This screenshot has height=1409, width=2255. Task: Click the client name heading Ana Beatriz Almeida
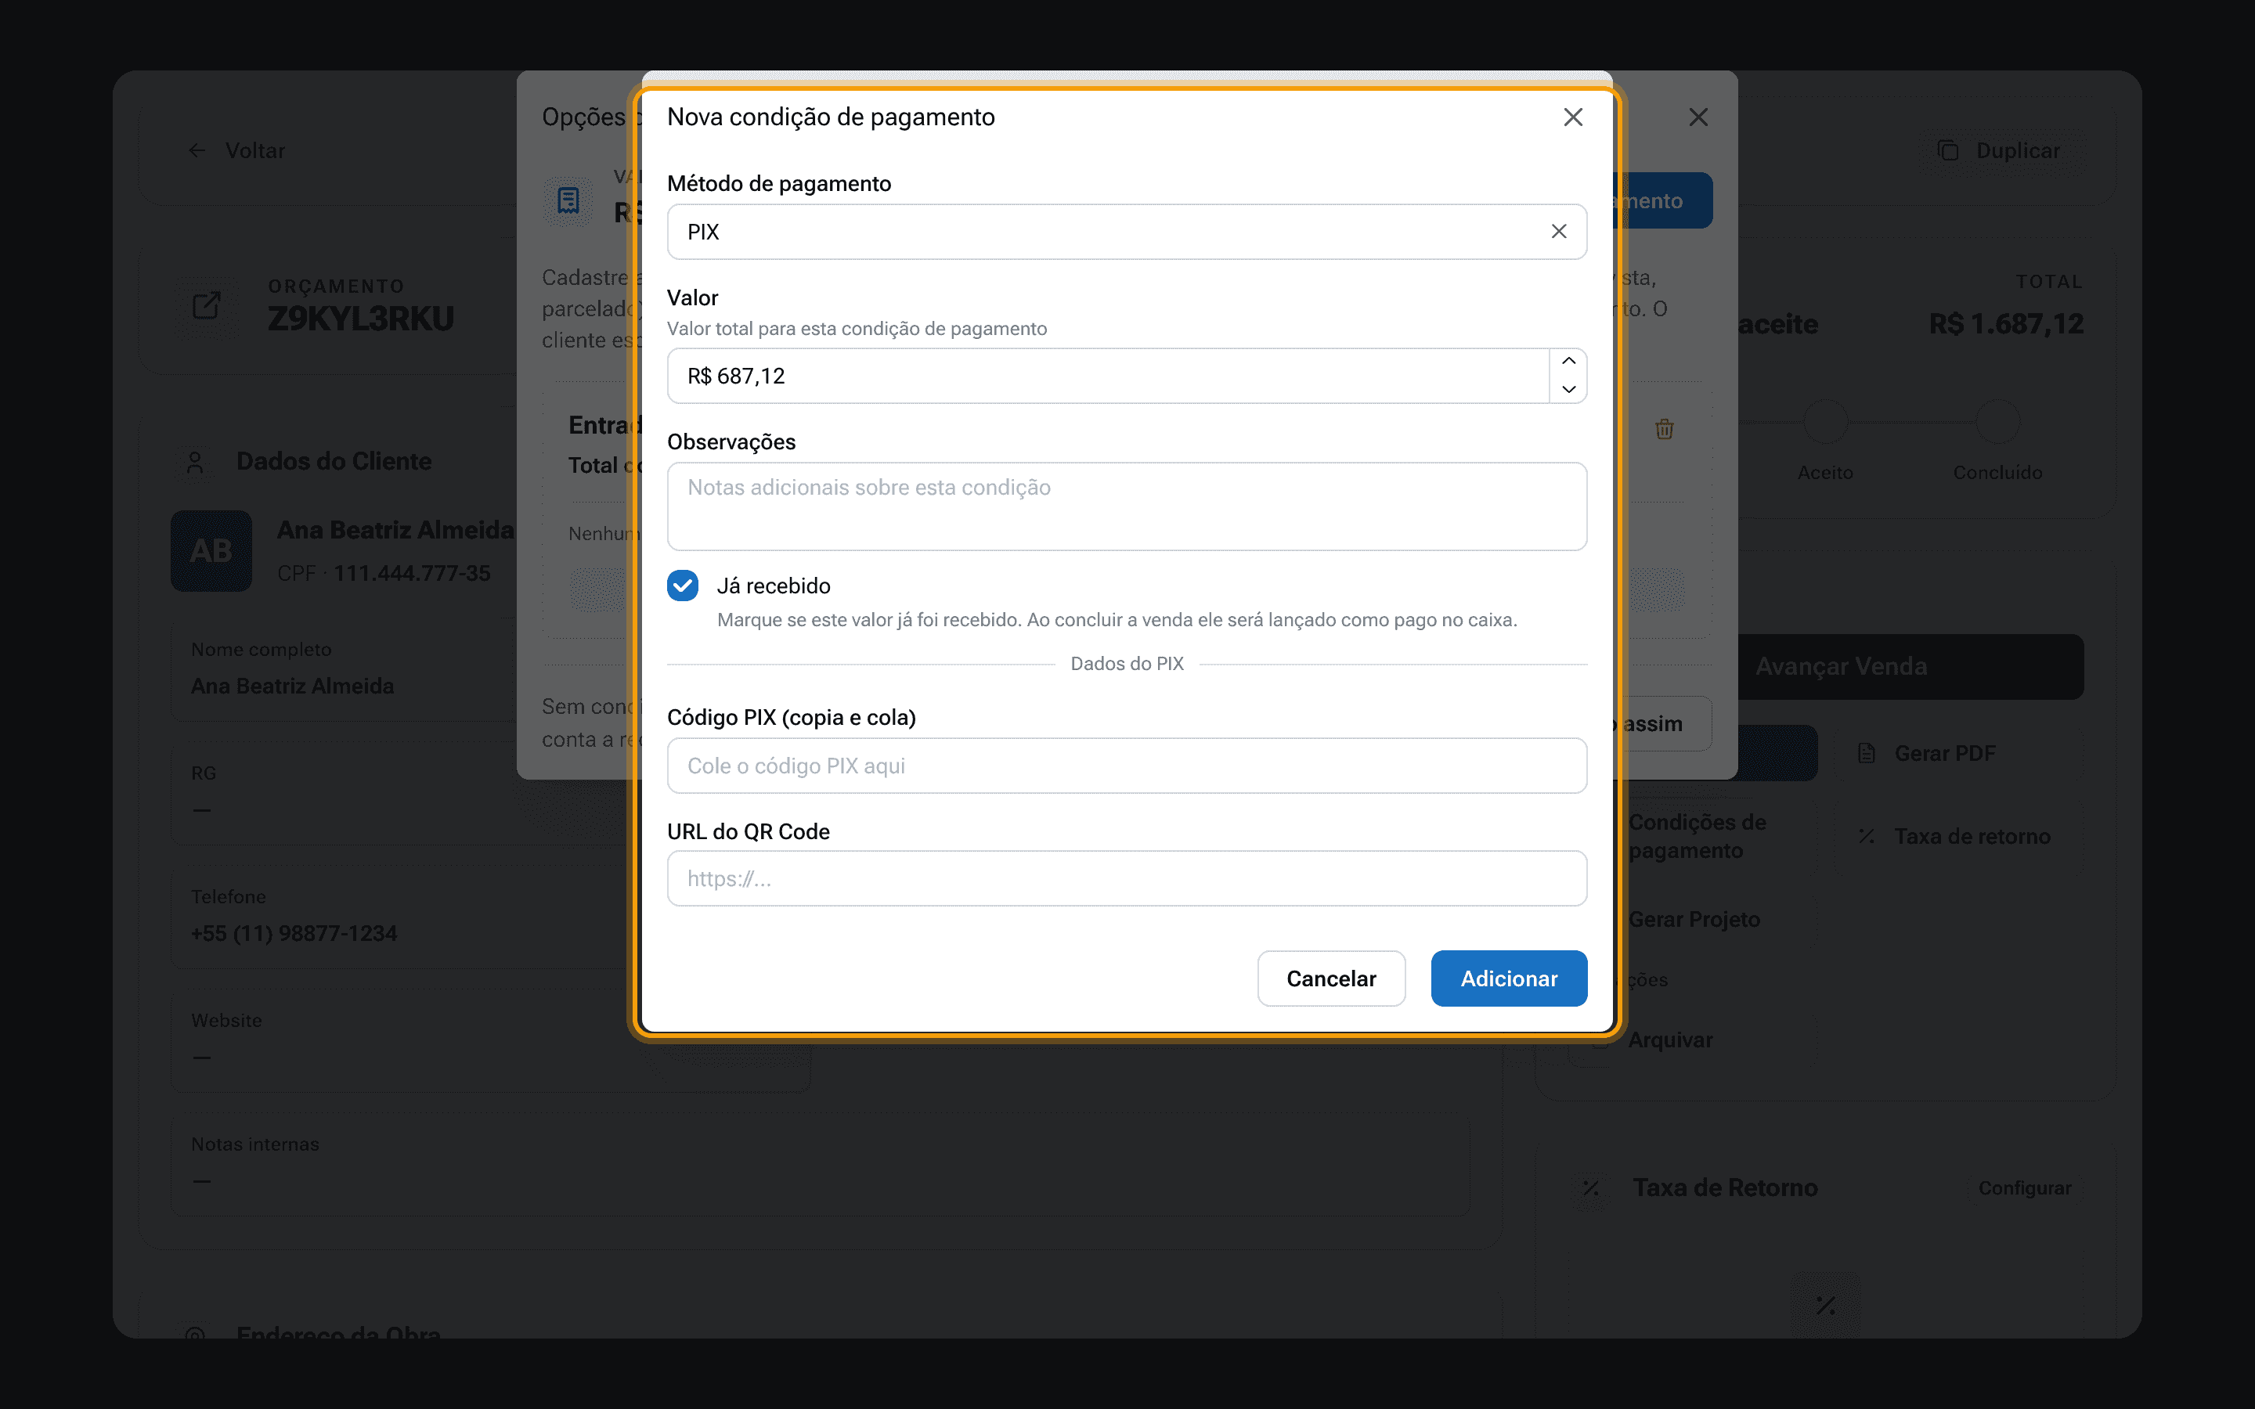point(395,530)
